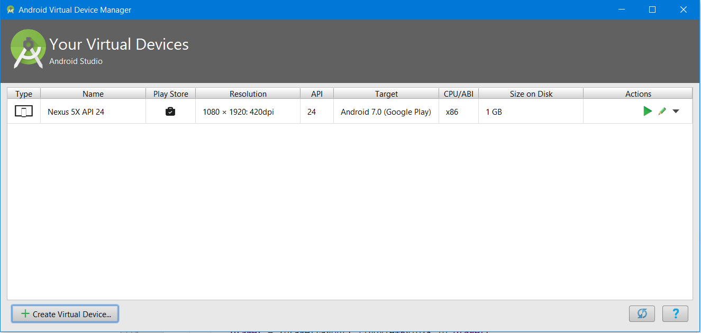701x333 pixels.
Task: Sort by the API column header
Action: point(317,94)
